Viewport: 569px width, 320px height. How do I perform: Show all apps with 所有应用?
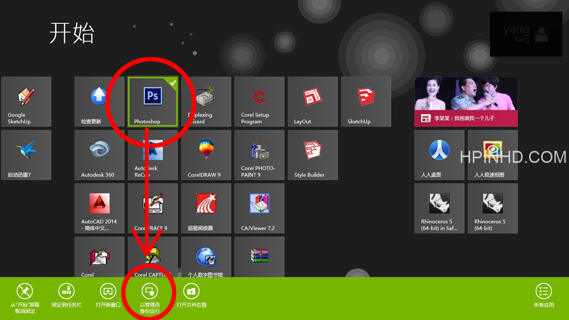point(544,296)
